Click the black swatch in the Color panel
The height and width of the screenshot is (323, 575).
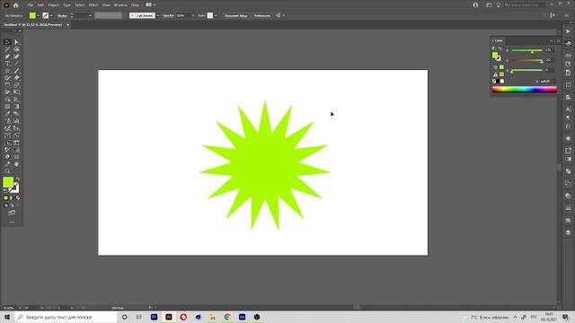[x=498, y=82]
